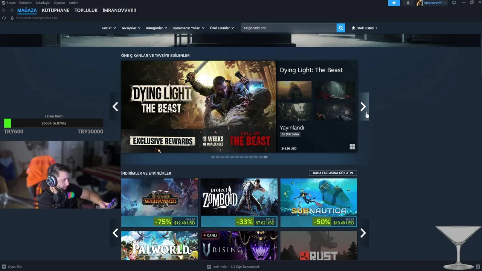Open the blue megaphone announcements icon
The height and width of the screenshot is (271, 482).
pos(394,3)
